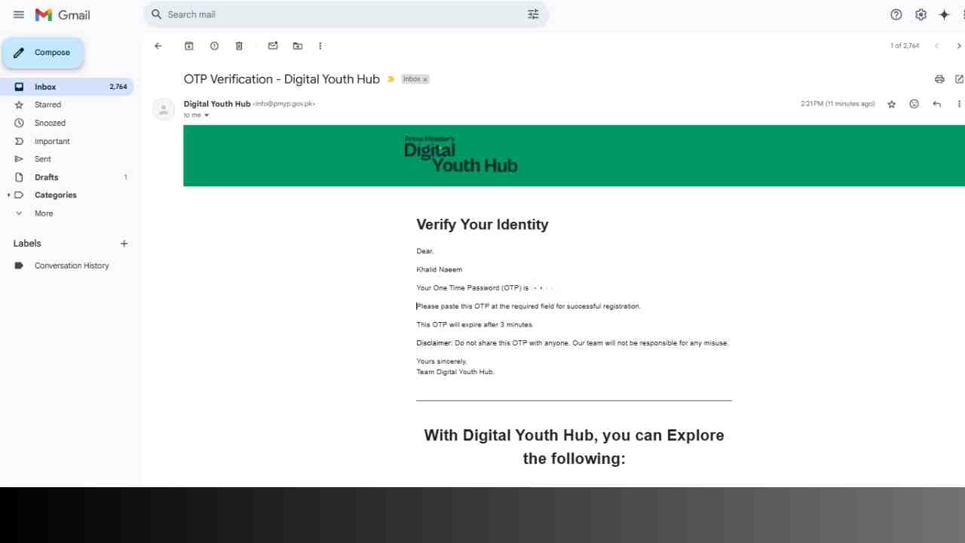
Task: Click the search magnifier icon
Action: coord(157,14)
